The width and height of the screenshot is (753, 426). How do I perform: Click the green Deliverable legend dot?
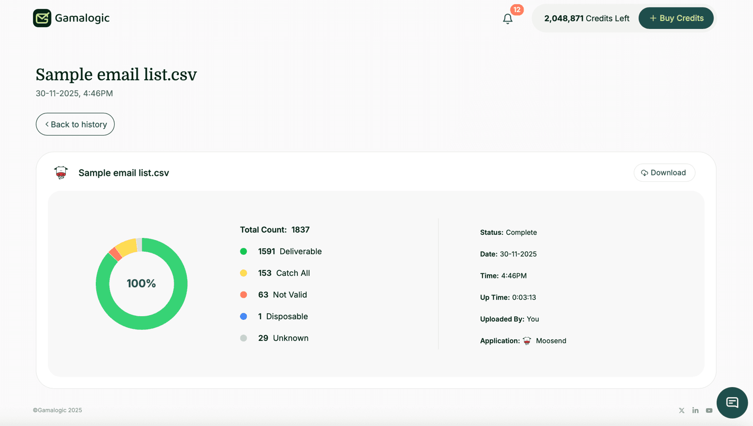pos(243,251)
